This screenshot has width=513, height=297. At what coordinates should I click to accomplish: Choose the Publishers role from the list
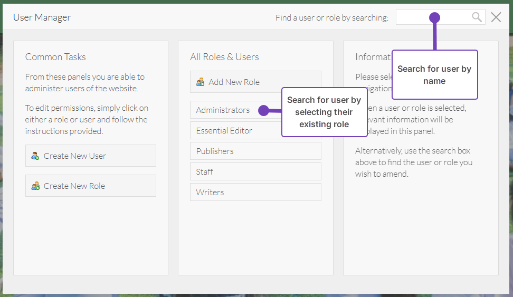(215, 151)
